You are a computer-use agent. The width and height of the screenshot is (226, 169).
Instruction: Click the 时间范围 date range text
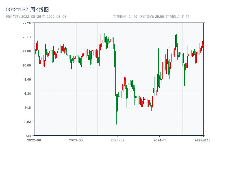click(x=36, y=17)
